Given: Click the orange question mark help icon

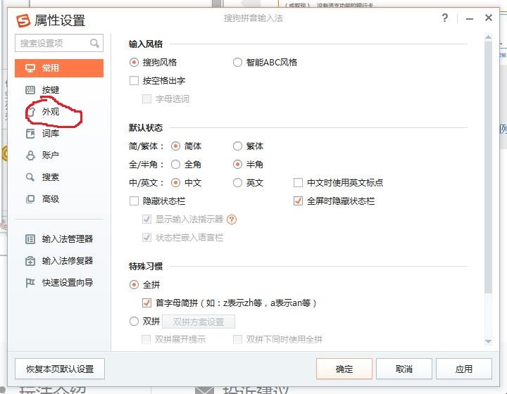Looking at the screenshot, I should pos(232,220).
